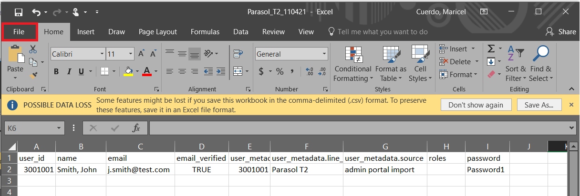This screenshot has height=196, width=580.
Task: Toggle Bold formatting
Action: click(x=56, y=72)
